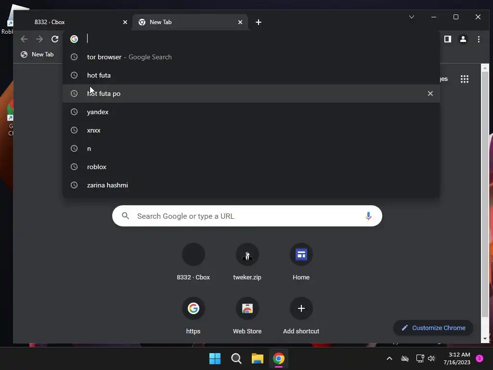Switch to the 8332 · Cbox tab
The width and height of the screenshot is (493, 370).
click(73, 22)
